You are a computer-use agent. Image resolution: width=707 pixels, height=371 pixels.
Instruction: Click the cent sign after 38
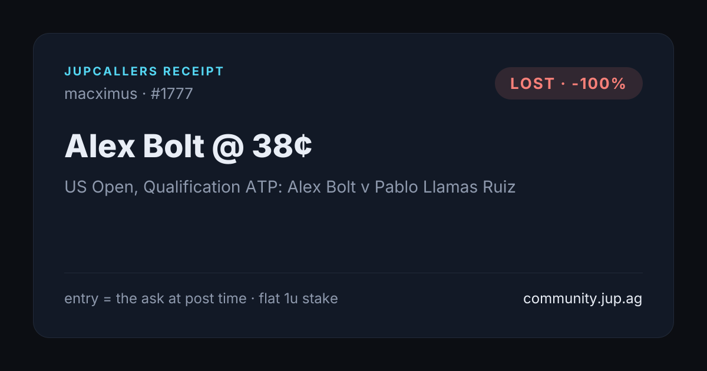(303, 146)
